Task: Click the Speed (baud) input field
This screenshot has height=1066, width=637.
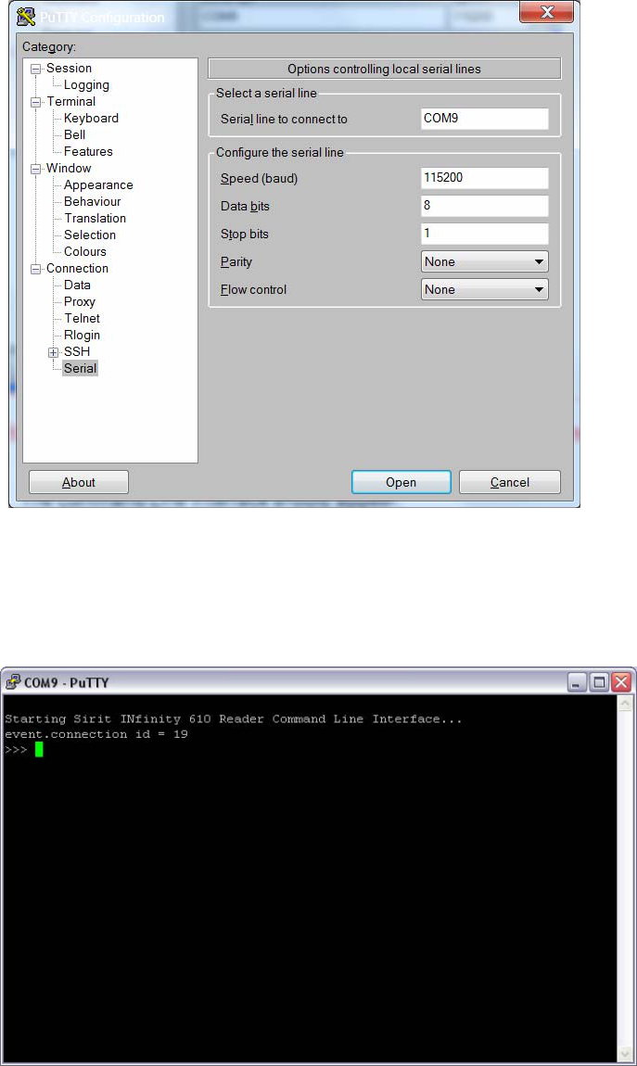Action: (485, 178)
